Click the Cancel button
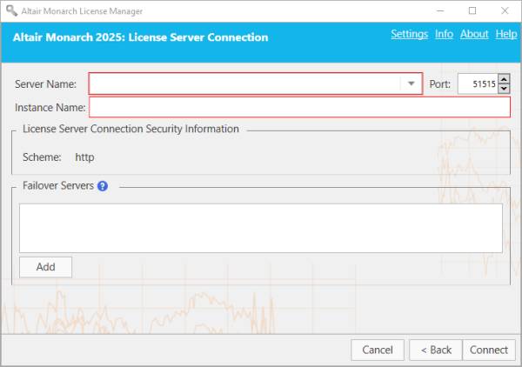 tap(378, 350)
